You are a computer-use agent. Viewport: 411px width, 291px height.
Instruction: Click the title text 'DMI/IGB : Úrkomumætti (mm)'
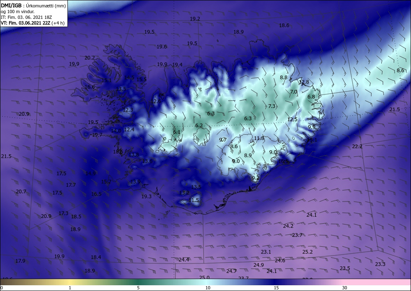33,5
